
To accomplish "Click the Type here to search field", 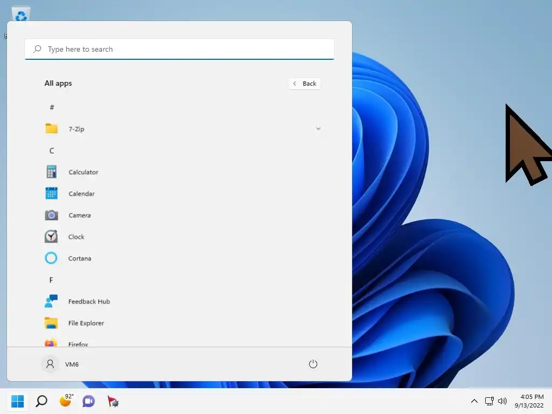I will point(180,49).
